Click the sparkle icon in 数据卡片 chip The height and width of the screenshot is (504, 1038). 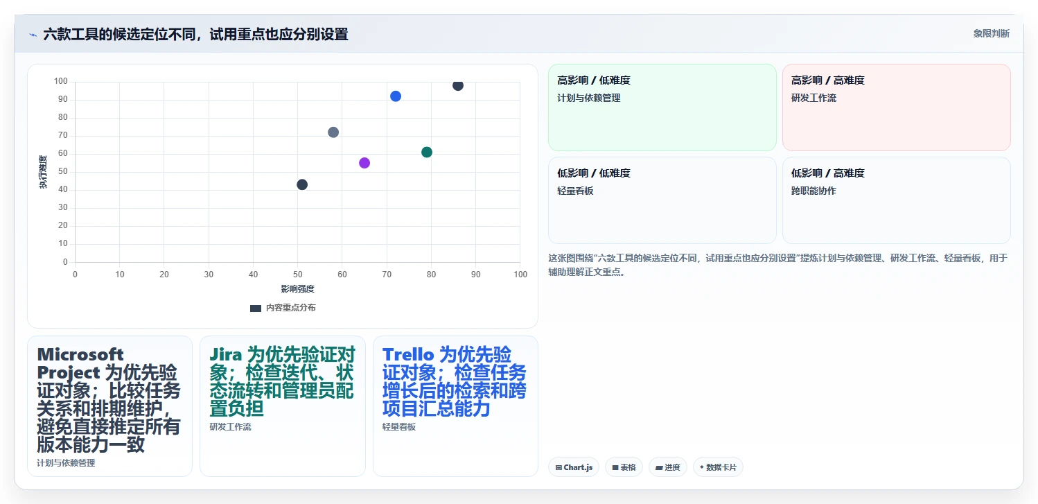pyautogui.click(x=702, y=467)
